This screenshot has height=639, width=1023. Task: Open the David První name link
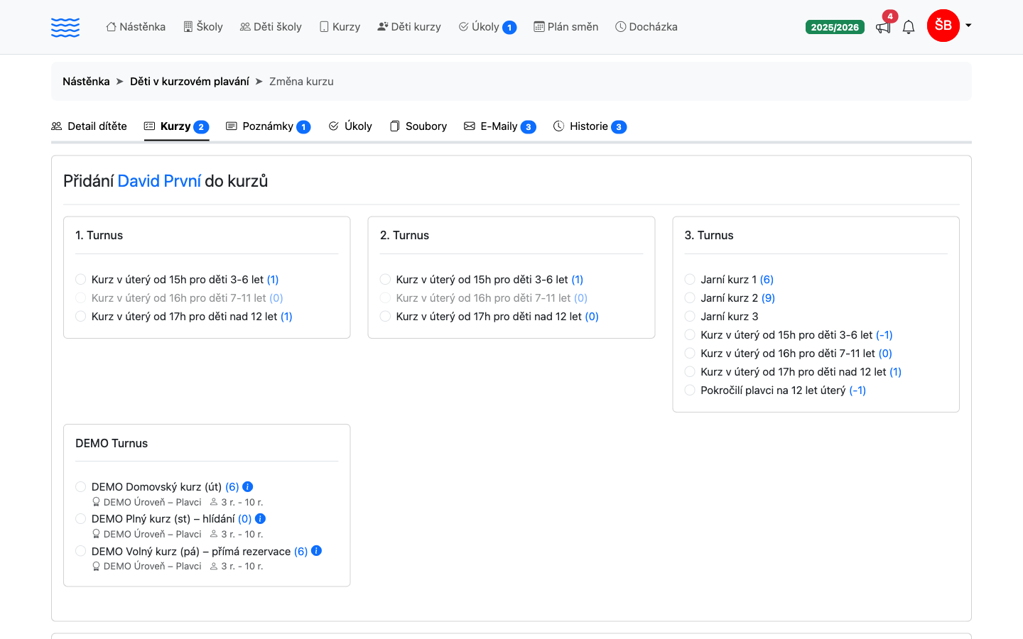pos(159,181)
